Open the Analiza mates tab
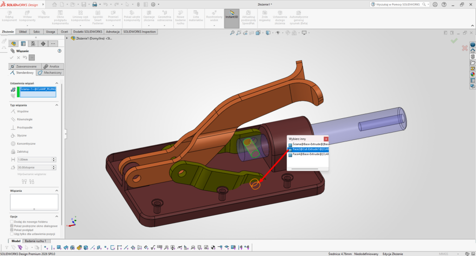This screenshot has height=256, width=476. click(53, 66)
